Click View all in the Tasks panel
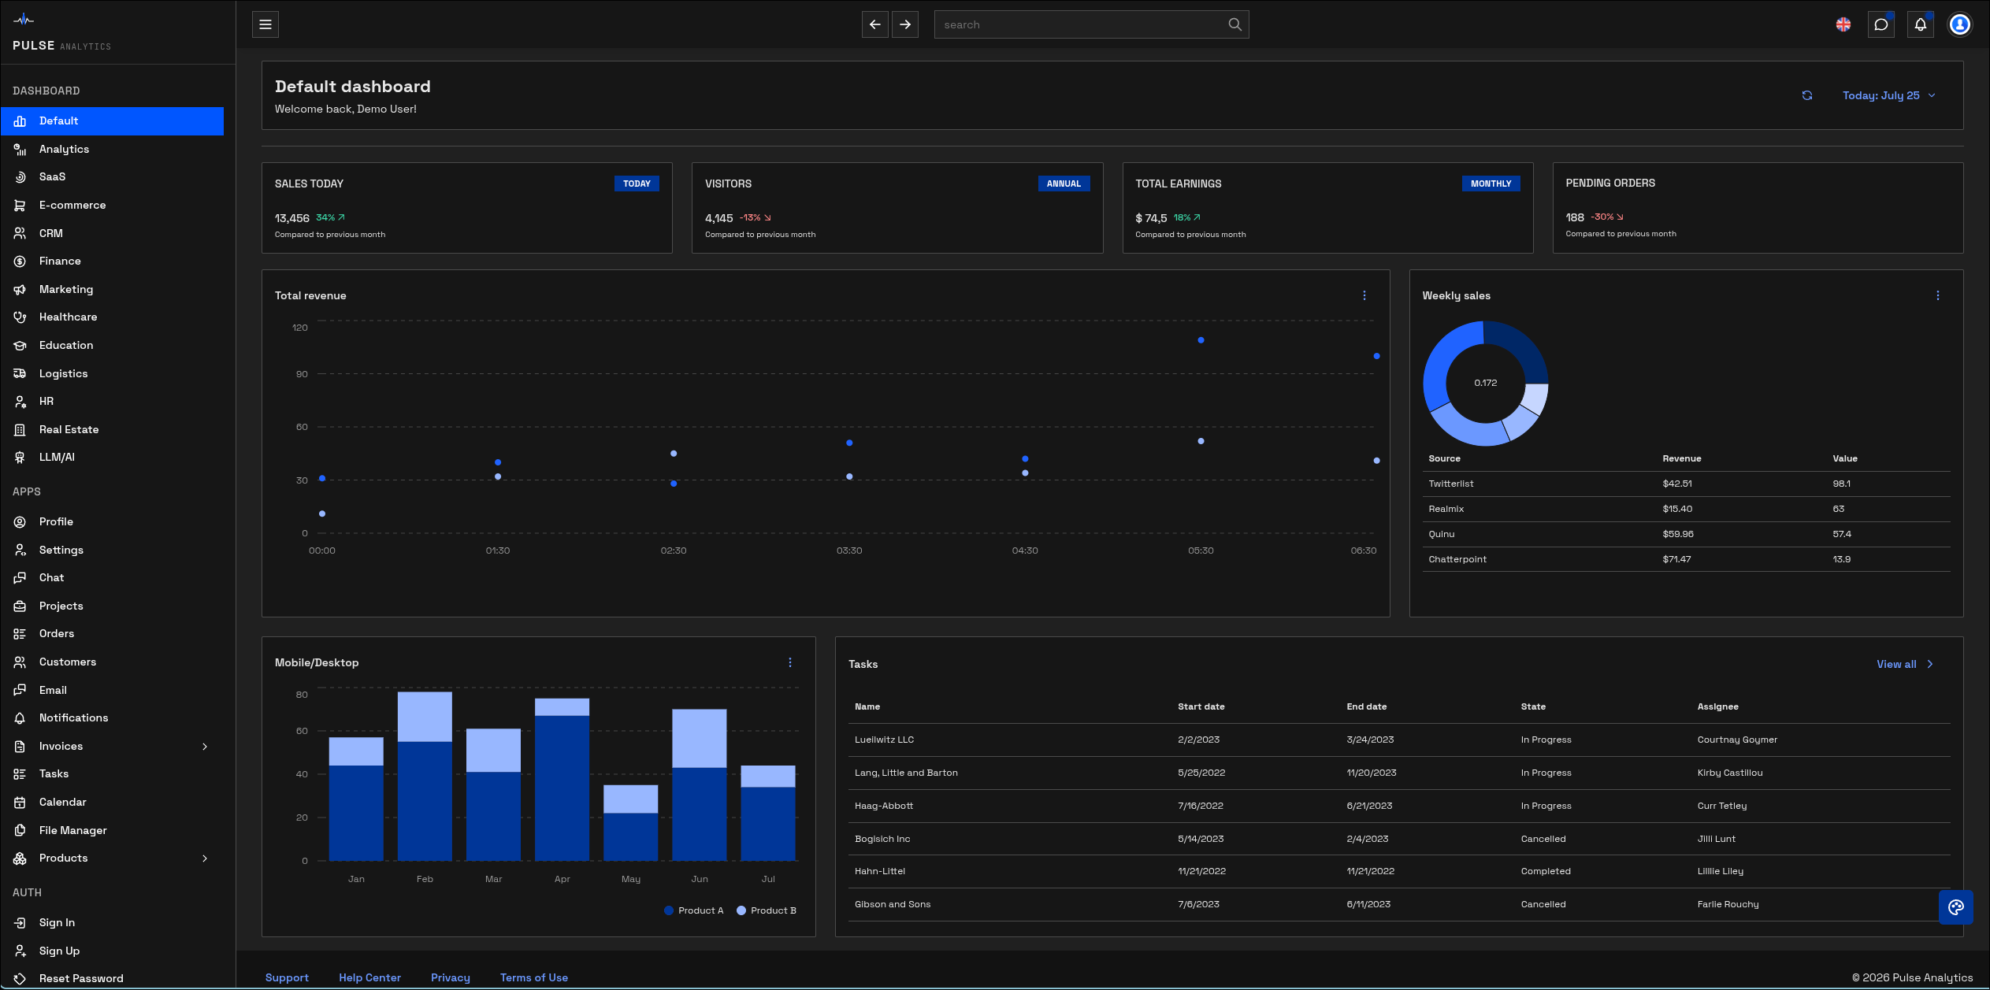 coord(1897,664)
